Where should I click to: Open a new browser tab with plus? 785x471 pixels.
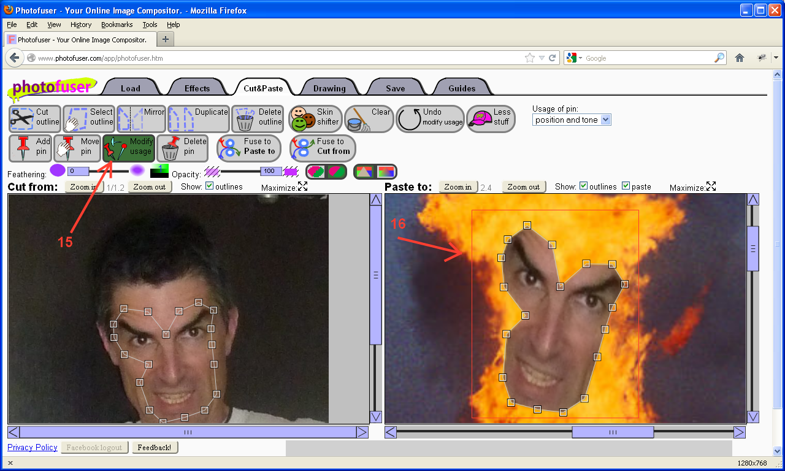166,39
